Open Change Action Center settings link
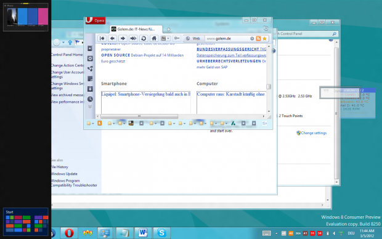The height and width of the screenshot is (239, 382). (68, 65)
